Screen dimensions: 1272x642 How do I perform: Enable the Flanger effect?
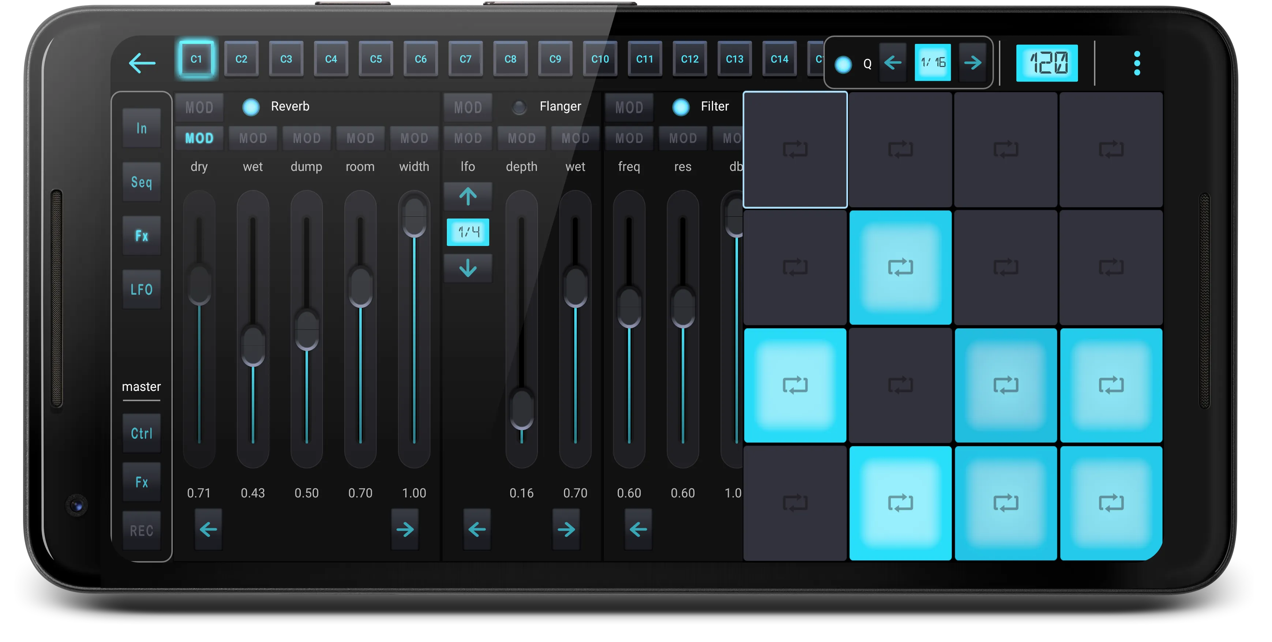[x=519, y=107]
